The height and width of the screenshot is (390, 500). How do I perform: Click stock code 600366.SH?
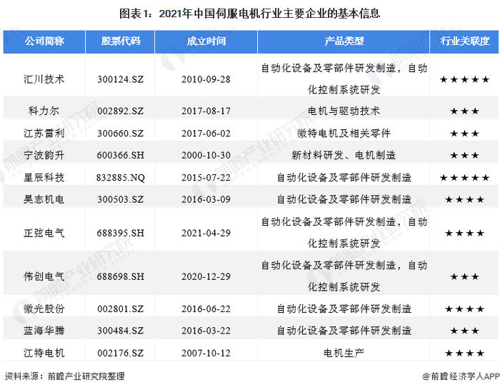[121, 155]
